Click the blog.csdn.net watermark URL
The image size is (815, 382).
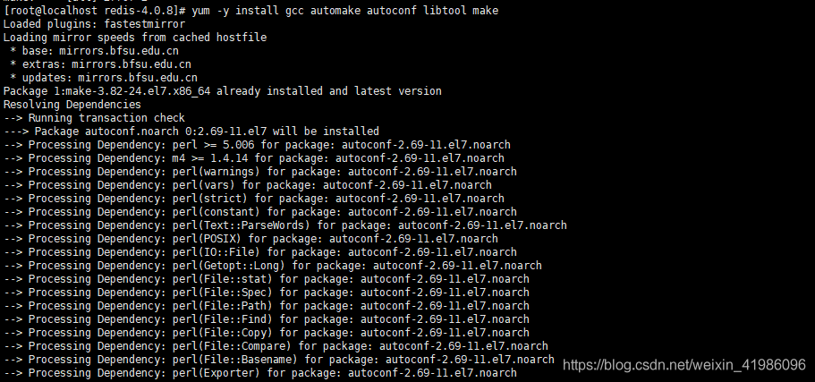point(690,366)
